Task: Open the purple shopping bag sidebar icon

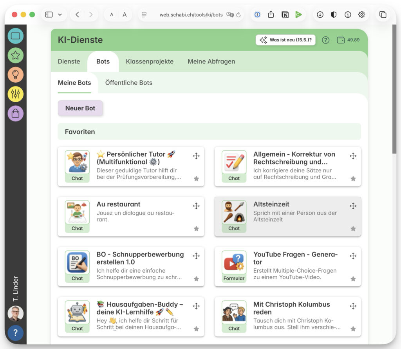Action: 15,113
